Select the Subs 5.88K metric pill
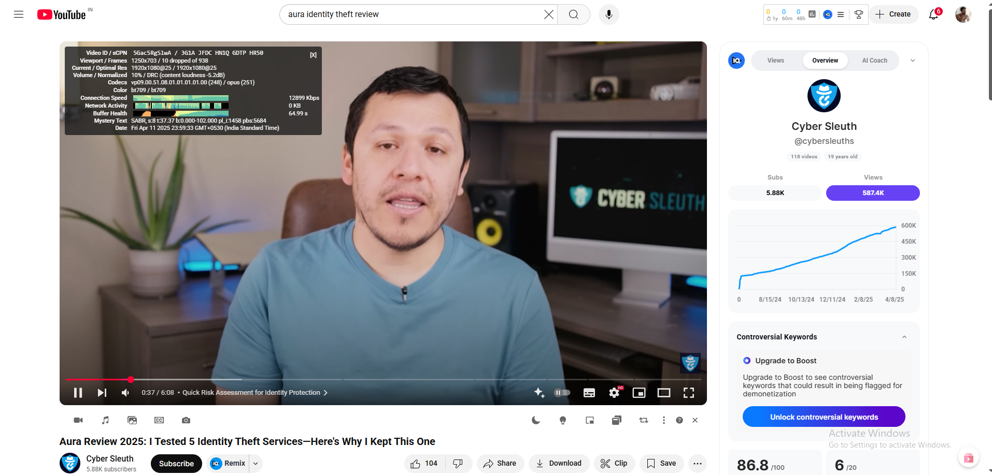992x475 pixels. pyautogui.click(x=775, y=193)
